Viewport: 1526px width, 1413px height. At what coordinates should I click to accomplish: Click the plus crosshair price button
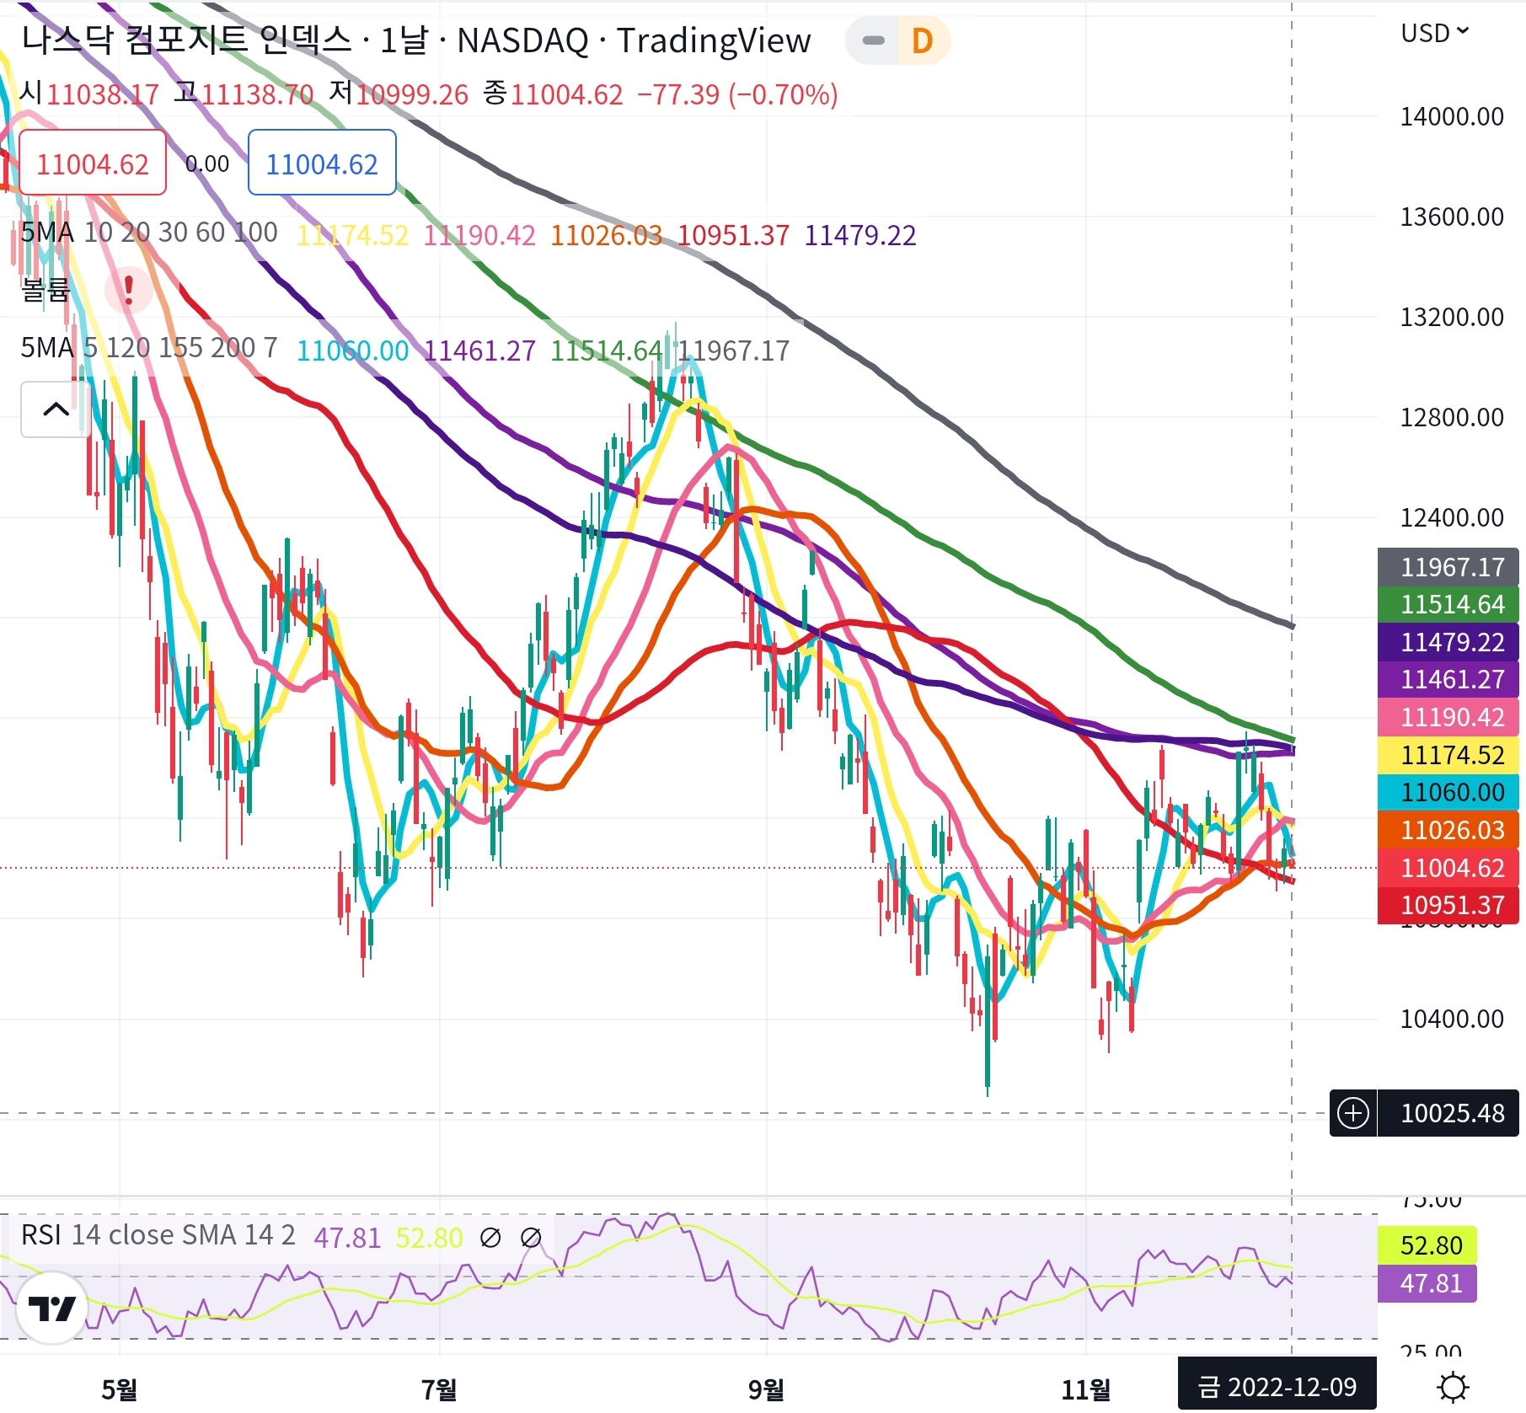coord(1353,1113)
